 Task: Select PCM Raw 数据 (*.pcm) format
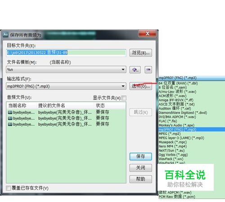pyautogui.click(x=192, y=197)
